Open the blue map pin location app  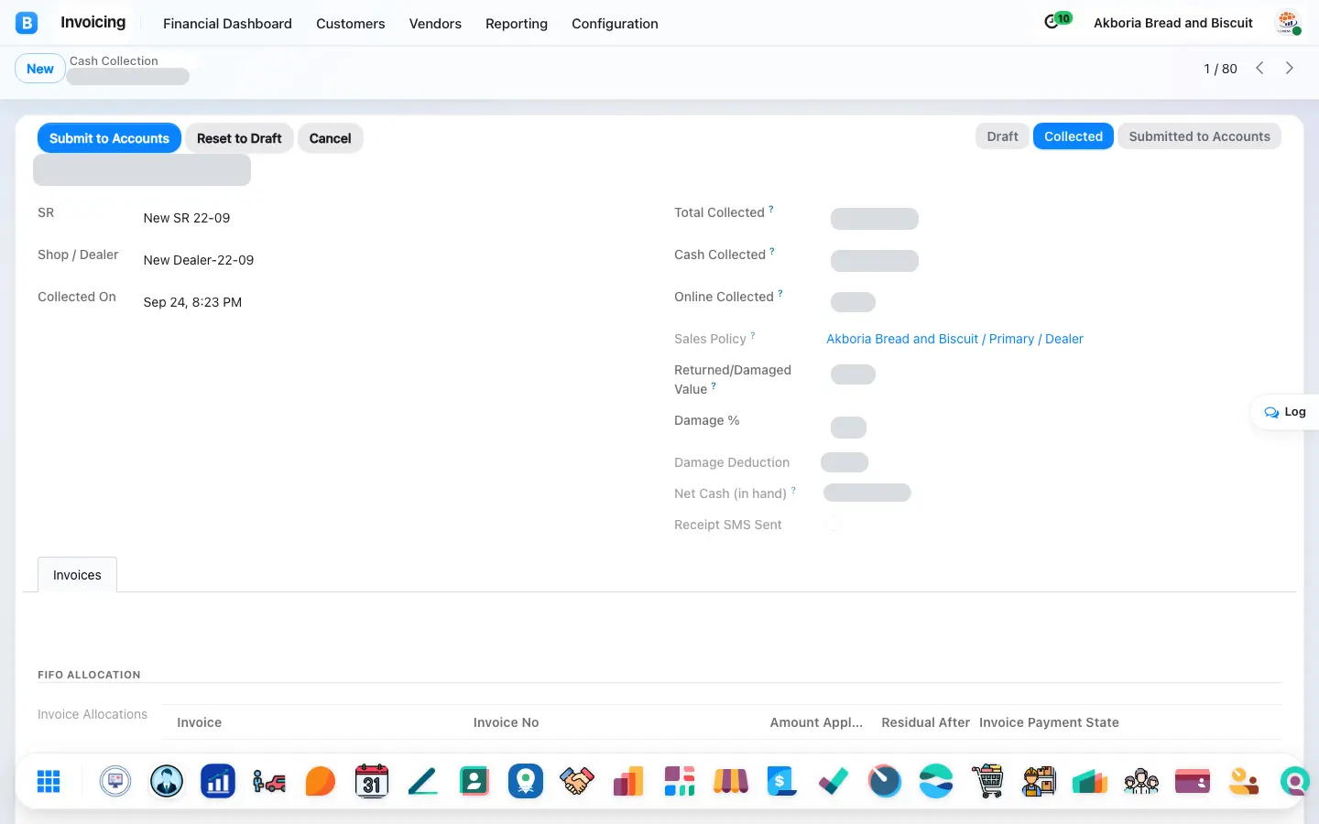click(x=526, y=781)
